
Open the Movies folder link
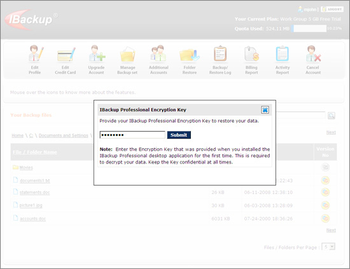26,167
